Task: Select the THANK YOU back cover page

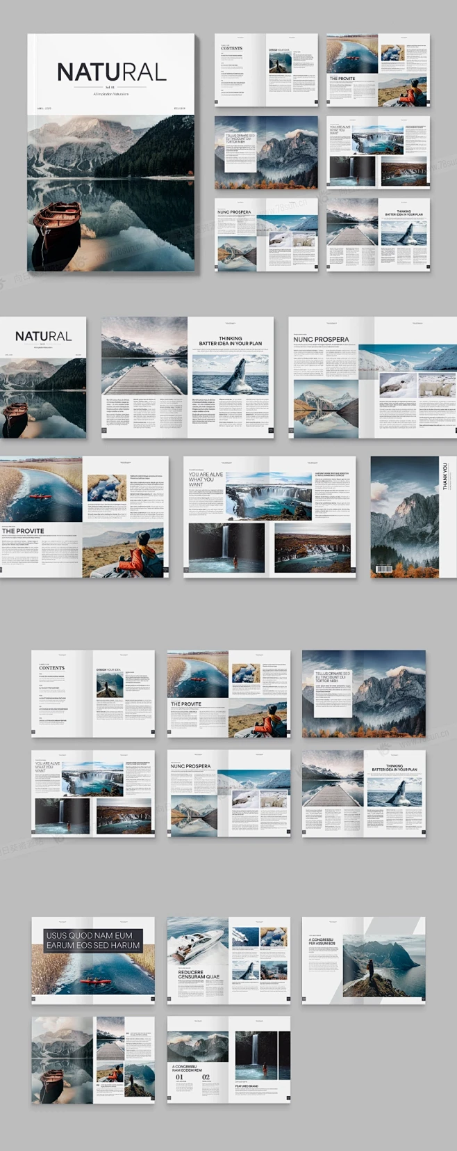Action: point(413,517)
